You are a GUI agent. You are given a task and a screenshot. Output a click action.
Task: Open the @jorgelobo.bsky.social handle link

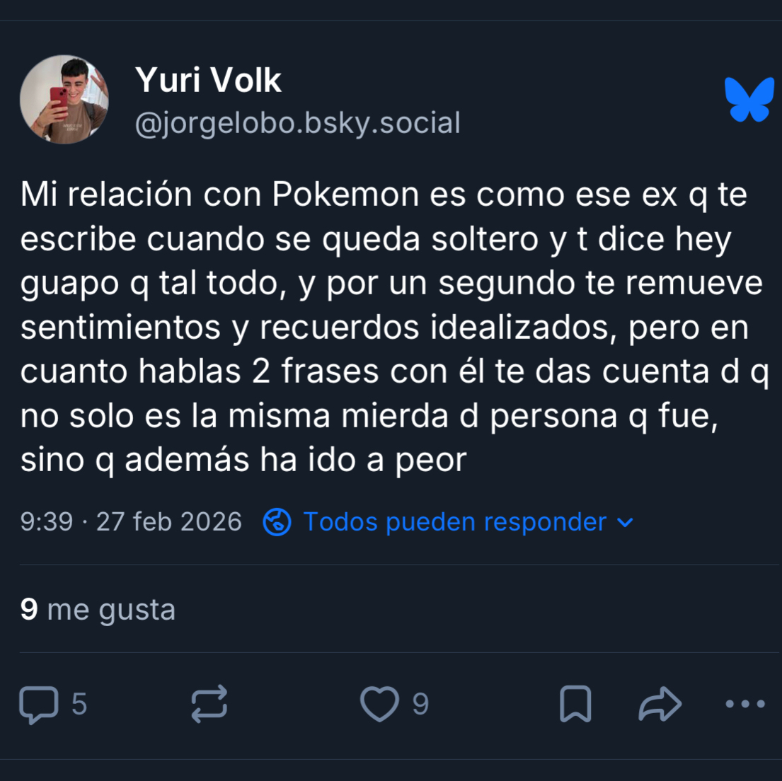tap(298, 123)
